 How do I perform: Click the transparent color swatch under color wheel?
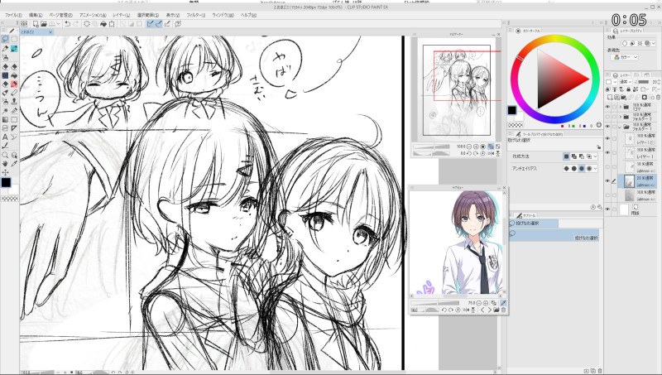515,125
